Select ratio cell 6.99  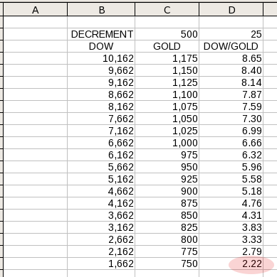tap(231, 131)
